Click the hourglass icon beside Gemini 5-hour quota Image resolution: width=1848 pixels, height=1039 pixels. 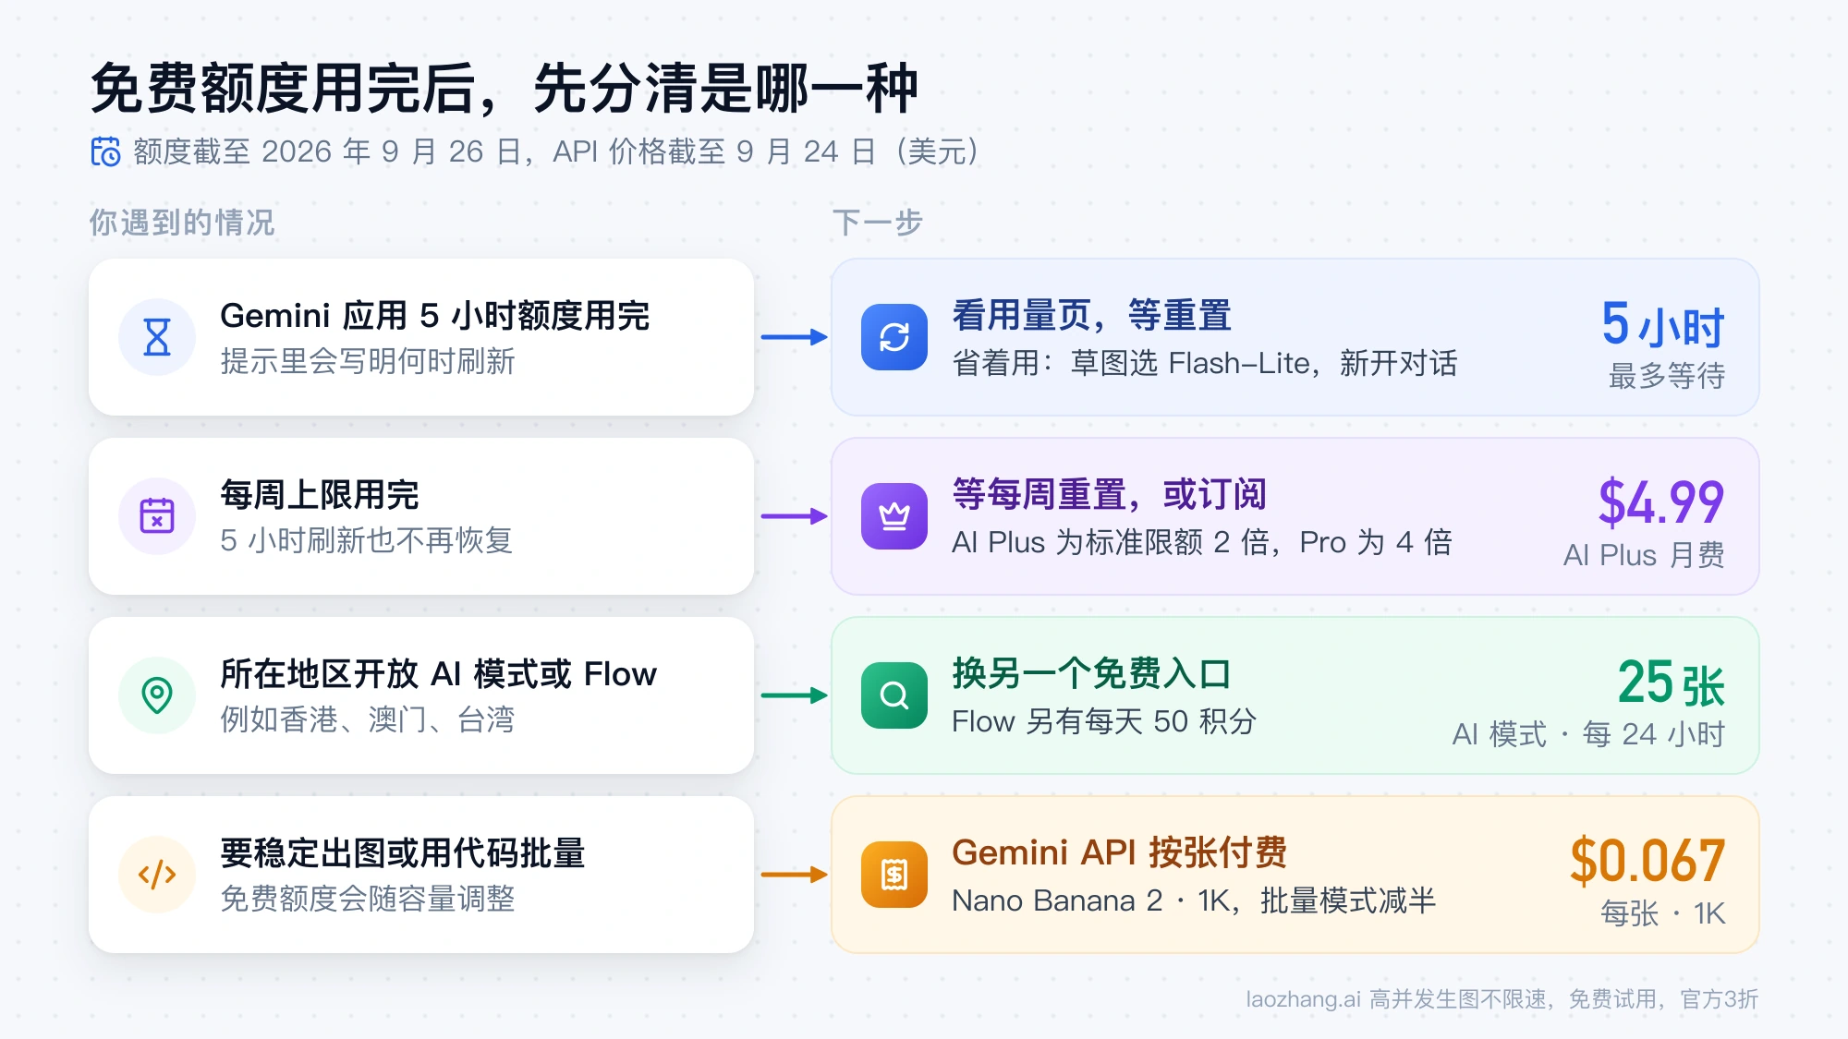pos(157,337)
